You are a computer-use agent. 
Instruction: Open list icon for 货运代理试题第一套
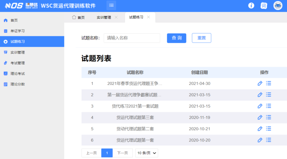point(269,140)
